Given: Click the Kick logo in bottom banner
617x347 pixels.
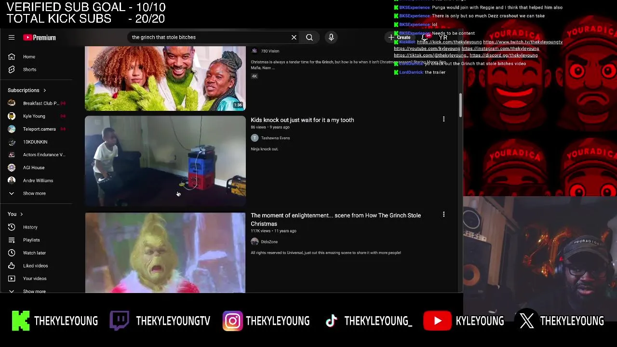Looking at the screenshot, I should [x=20, y=321].
